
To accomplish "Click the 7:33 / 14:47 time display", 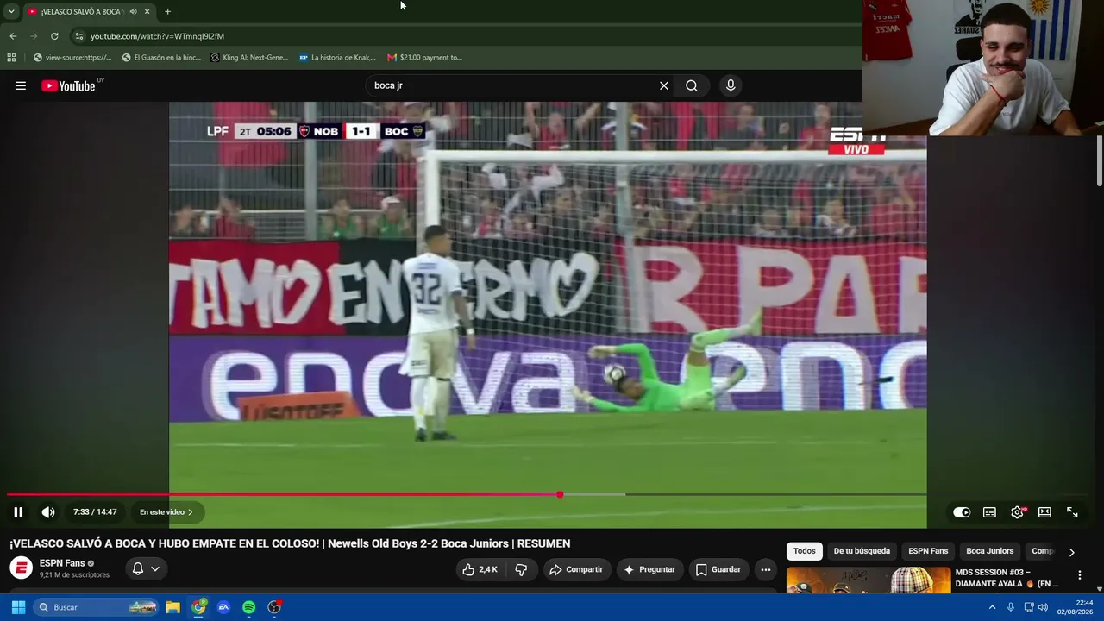I will 95,512.
